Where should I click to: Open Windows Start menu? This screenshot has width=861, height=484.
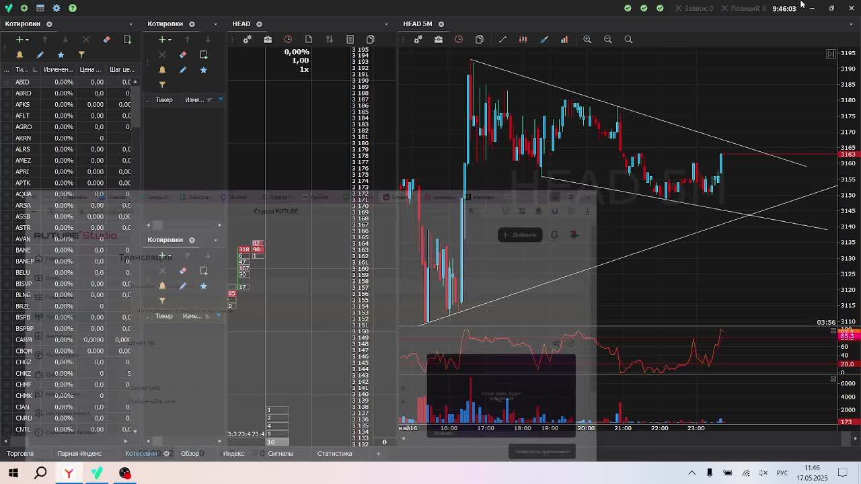[x=13, y=473]
